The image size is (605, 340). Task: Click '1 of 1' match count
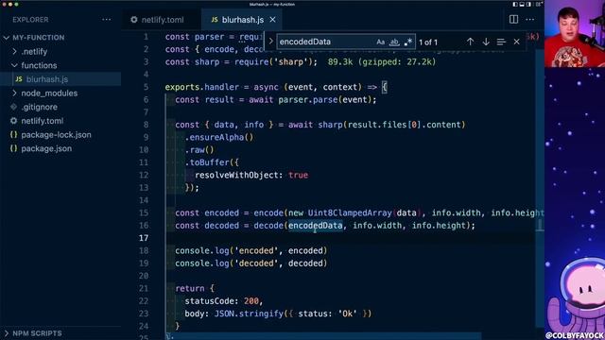pos(428,42)
